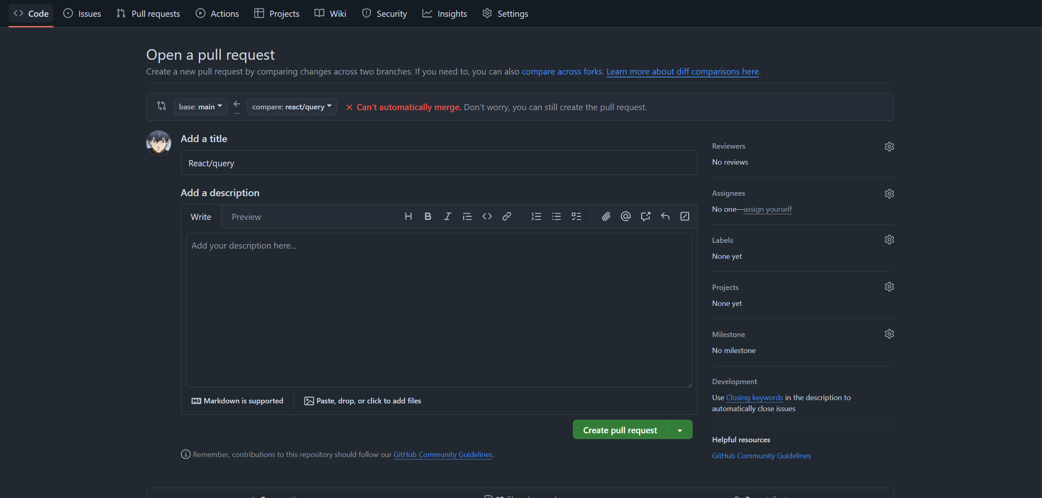Image resolution: width=1042 pixels, height=498 pixels.
Task: Click the Reviewers heading
Action: point(729,146)
